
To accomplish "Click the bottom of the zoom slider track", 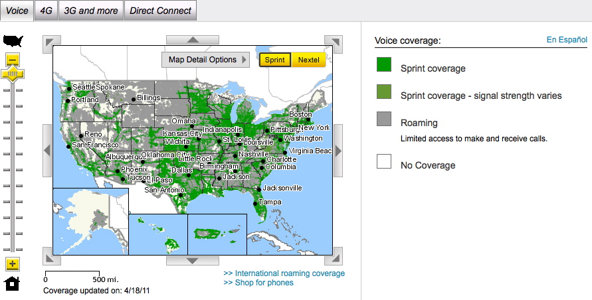I will coord(13,249).
